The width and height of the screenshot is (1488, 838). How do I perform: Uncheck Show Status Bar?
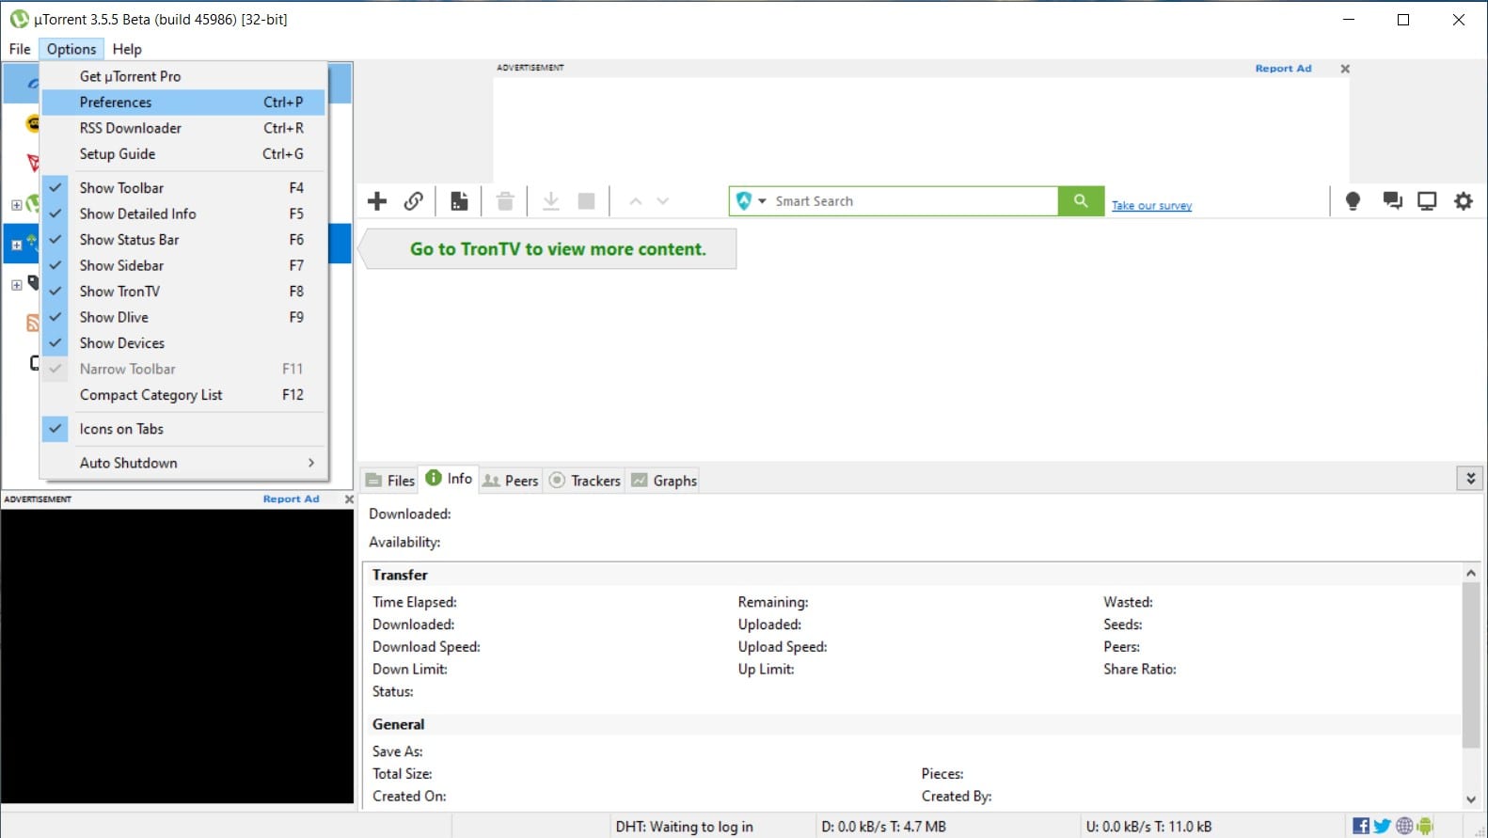(183, 240)
